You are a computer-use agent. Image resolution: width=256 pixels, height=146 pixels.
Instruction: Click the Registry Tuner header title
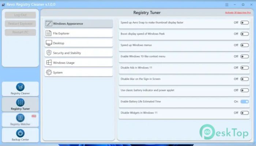147,12
